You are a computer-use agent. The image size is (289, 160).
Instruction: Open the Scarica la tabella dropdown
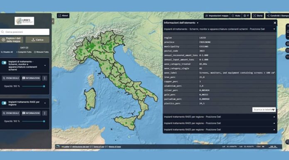coord(264,110)
